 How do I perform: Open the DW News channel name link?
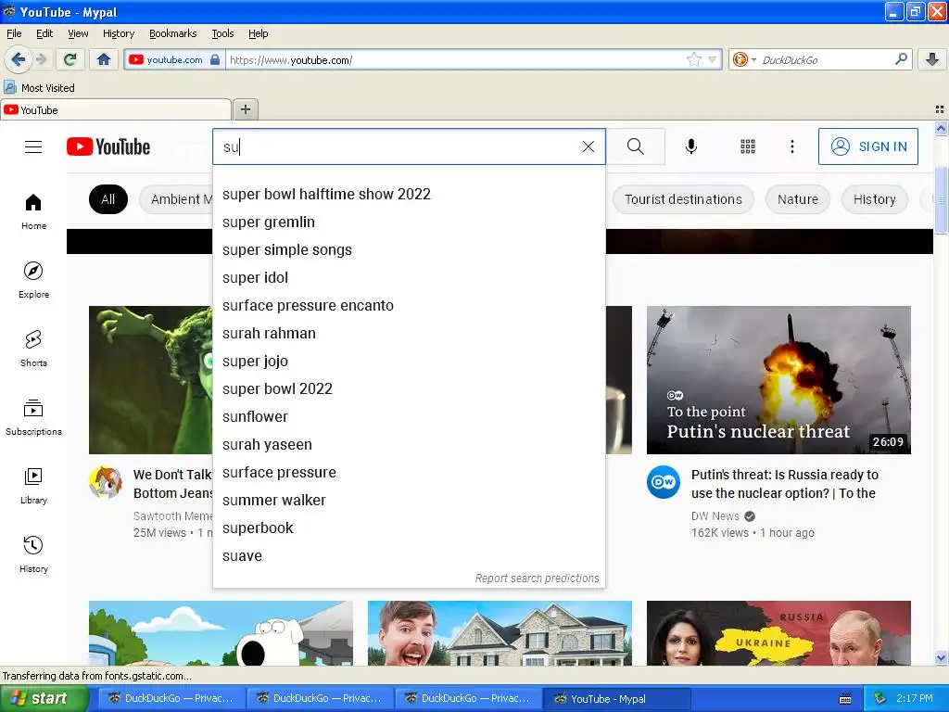click(x=715, y=515)
